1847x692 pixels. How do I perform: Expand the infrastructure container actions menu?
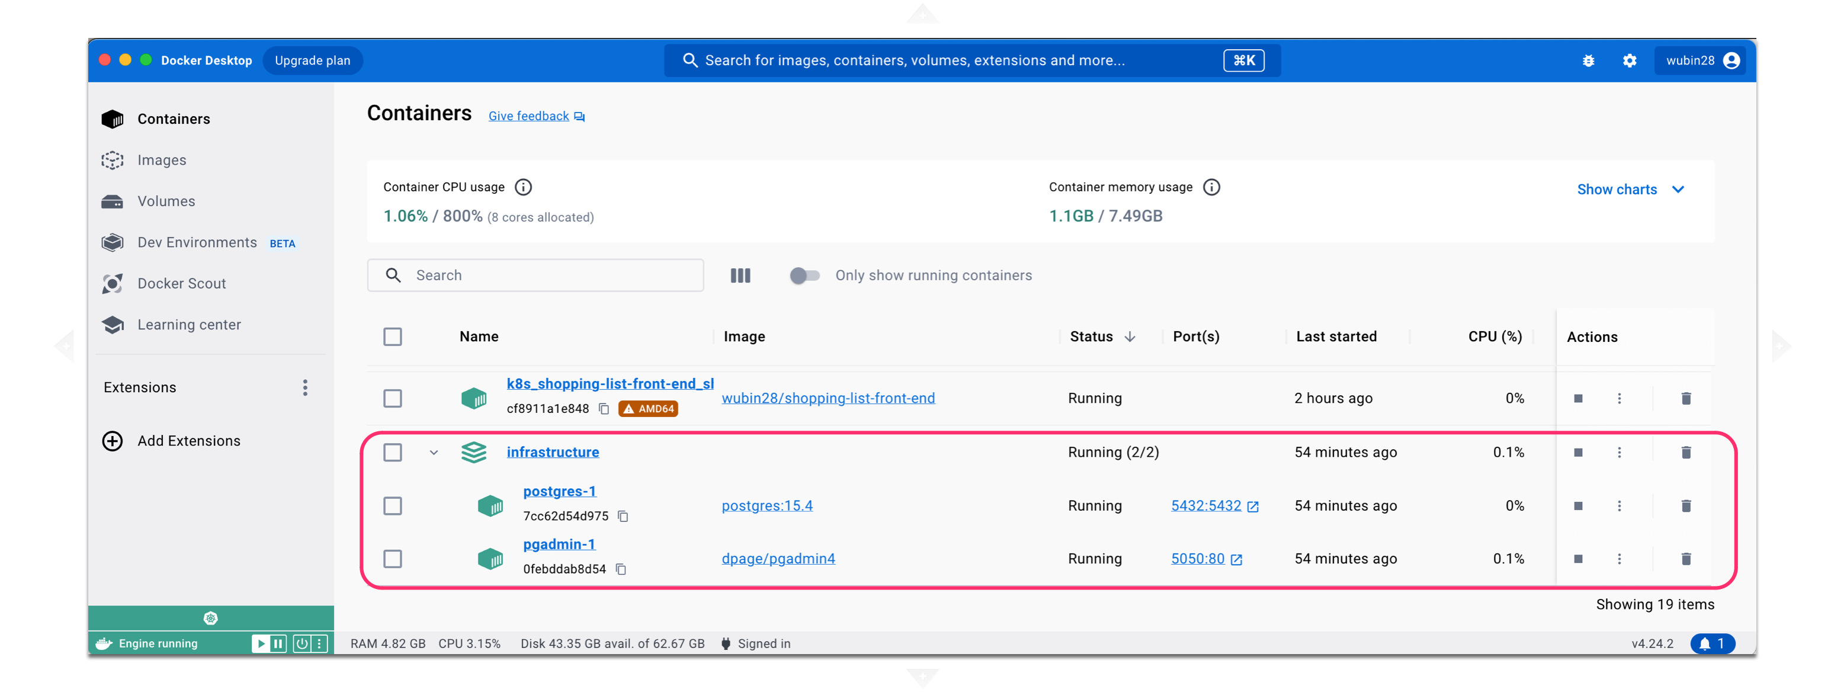(1620, 451)
